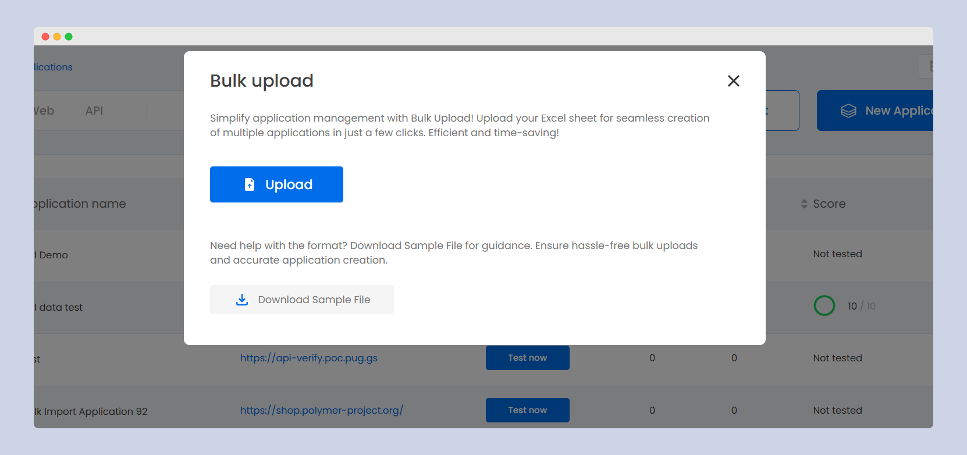Viewport: 967px width, 455px height.
Task: Click the 10 / 10 score value
Action: coord(861,306)
